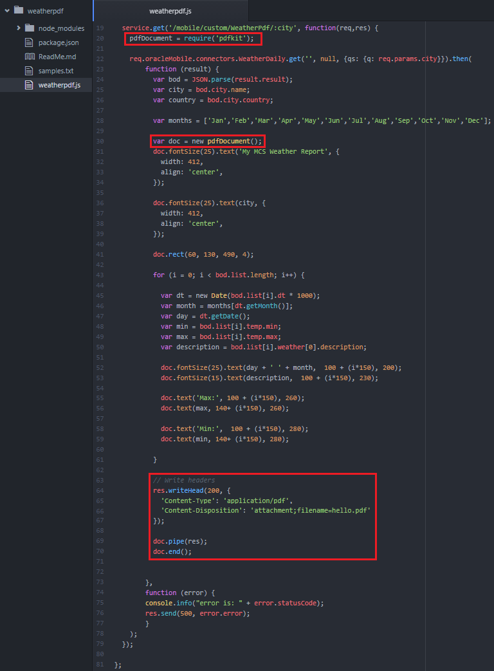Open ReadMe.md from the tree
This screenshot has width=494, height=671.
coord(57,57)
